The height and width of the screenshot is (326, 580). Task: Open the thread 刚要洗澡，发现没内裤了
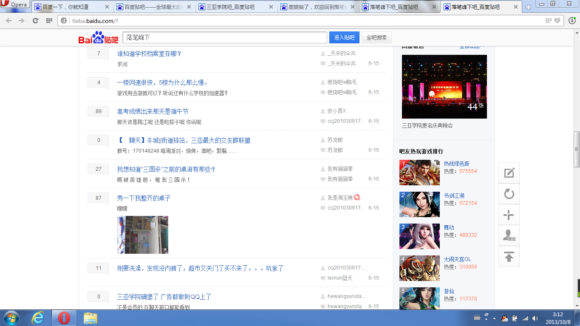pyautogui.click(x=200, y=268)
